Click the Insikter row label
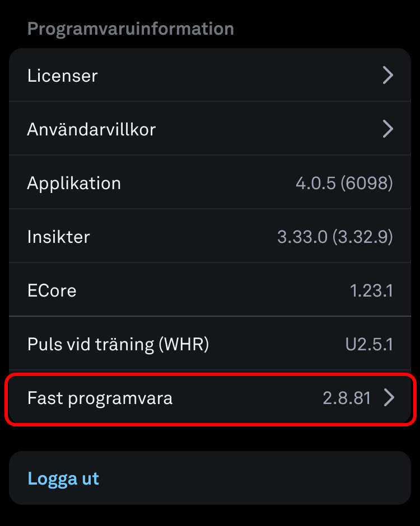This screenshot has height=526, width=420. point(58,237)
